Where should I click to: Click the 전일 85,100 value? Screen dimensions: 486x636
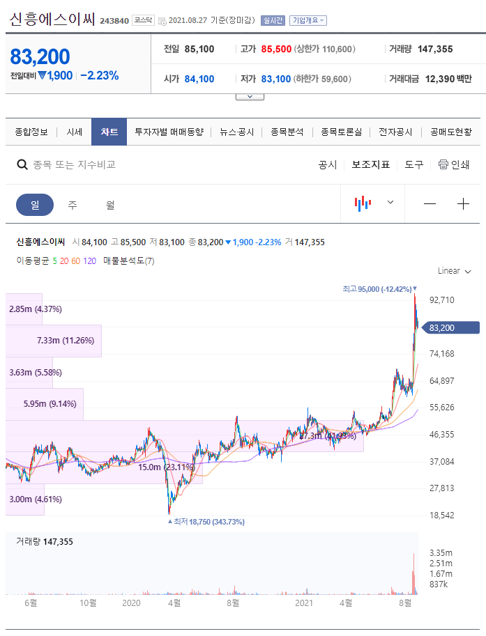click(x=199, y=49)
